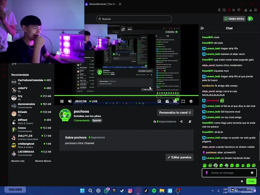The width and height of the screenshot is (260, 195).
Task: Open a new browser tab plus button
Action: coord(120,4)
